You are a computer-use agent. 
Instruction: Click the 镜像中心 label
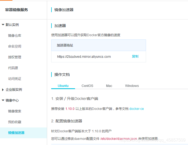tap(12, 100)
